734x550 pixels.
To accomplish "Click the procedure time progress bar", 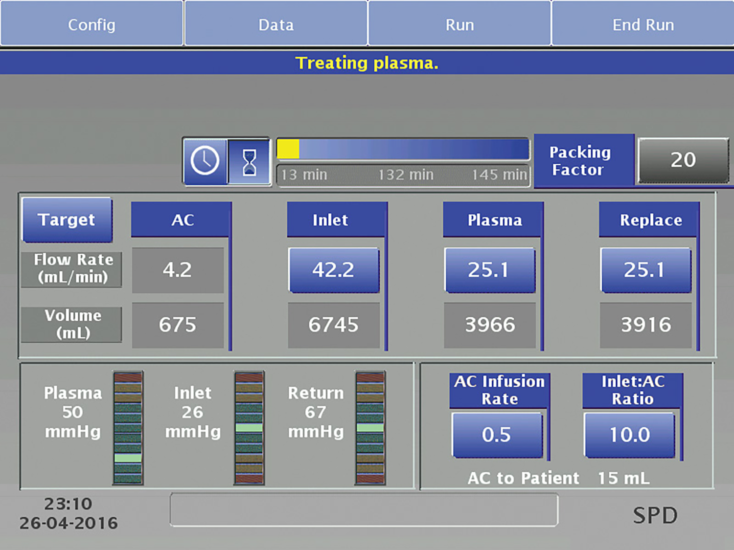I will point(403,150).
